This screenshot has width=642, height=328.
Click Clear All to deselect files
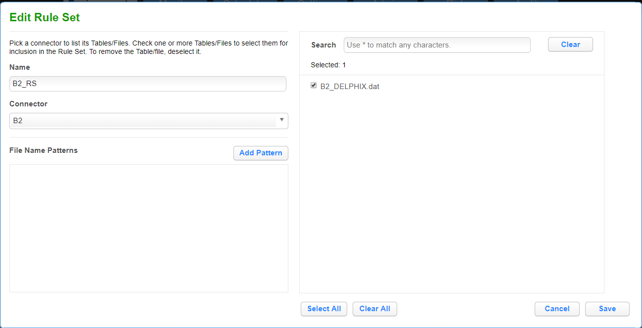(374, 309)
